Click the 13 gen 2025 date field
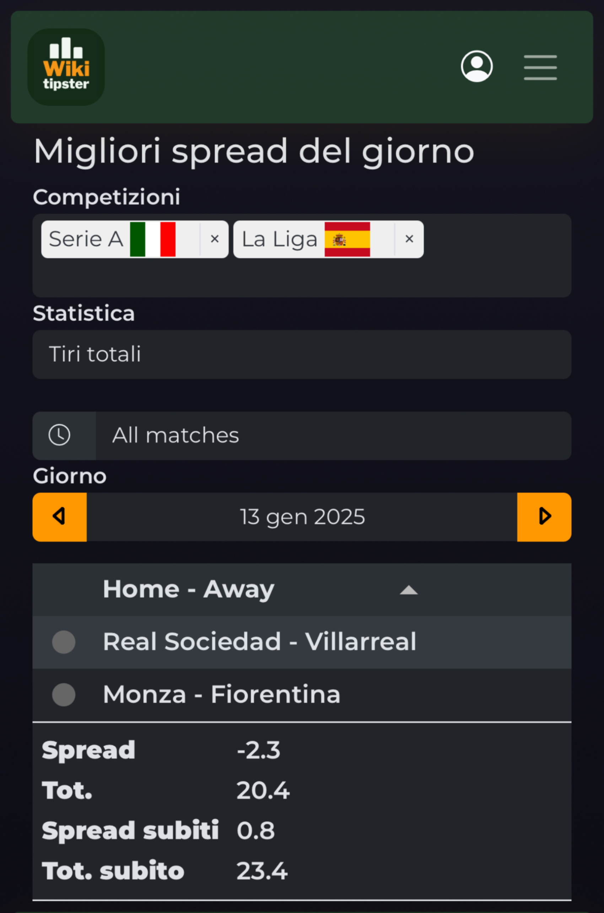Viewport: 604px width, 913px height. (x=302, y=517)
